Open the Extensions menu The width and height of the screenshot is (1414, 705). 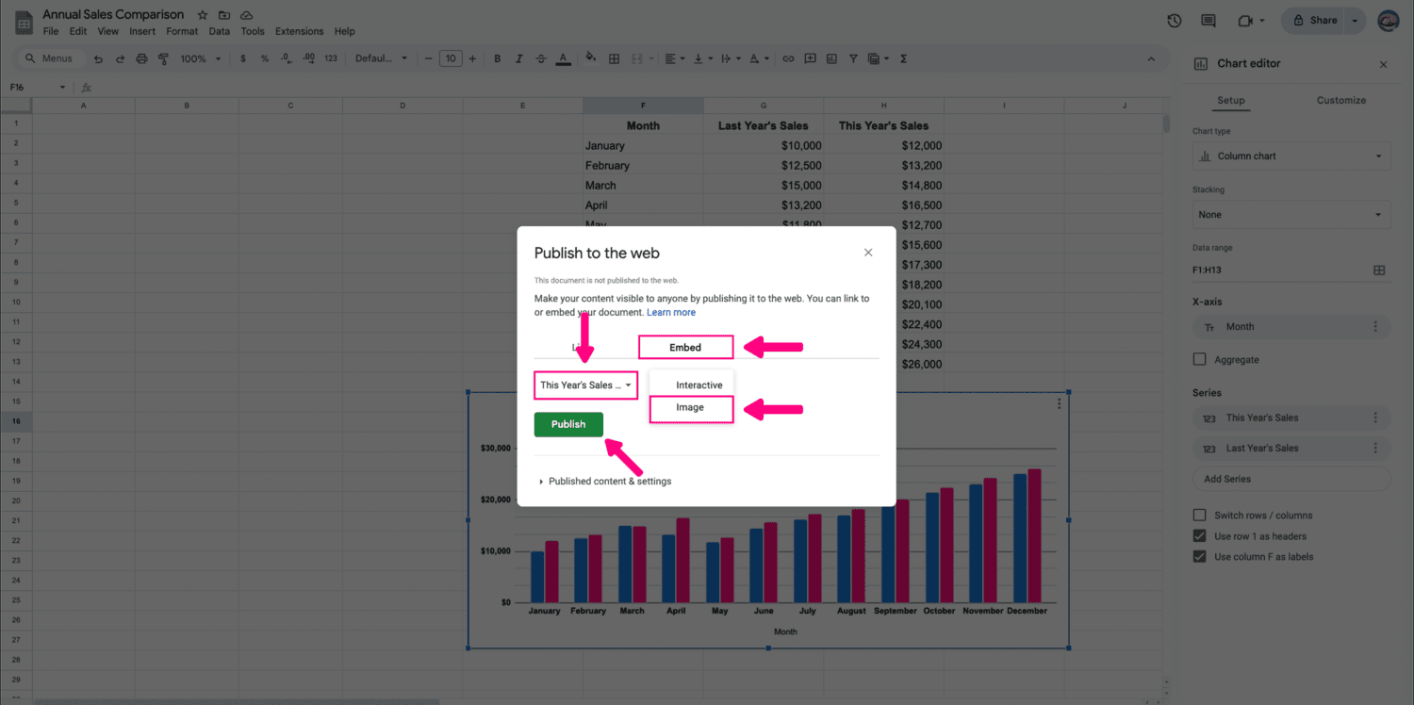point(299,31)
